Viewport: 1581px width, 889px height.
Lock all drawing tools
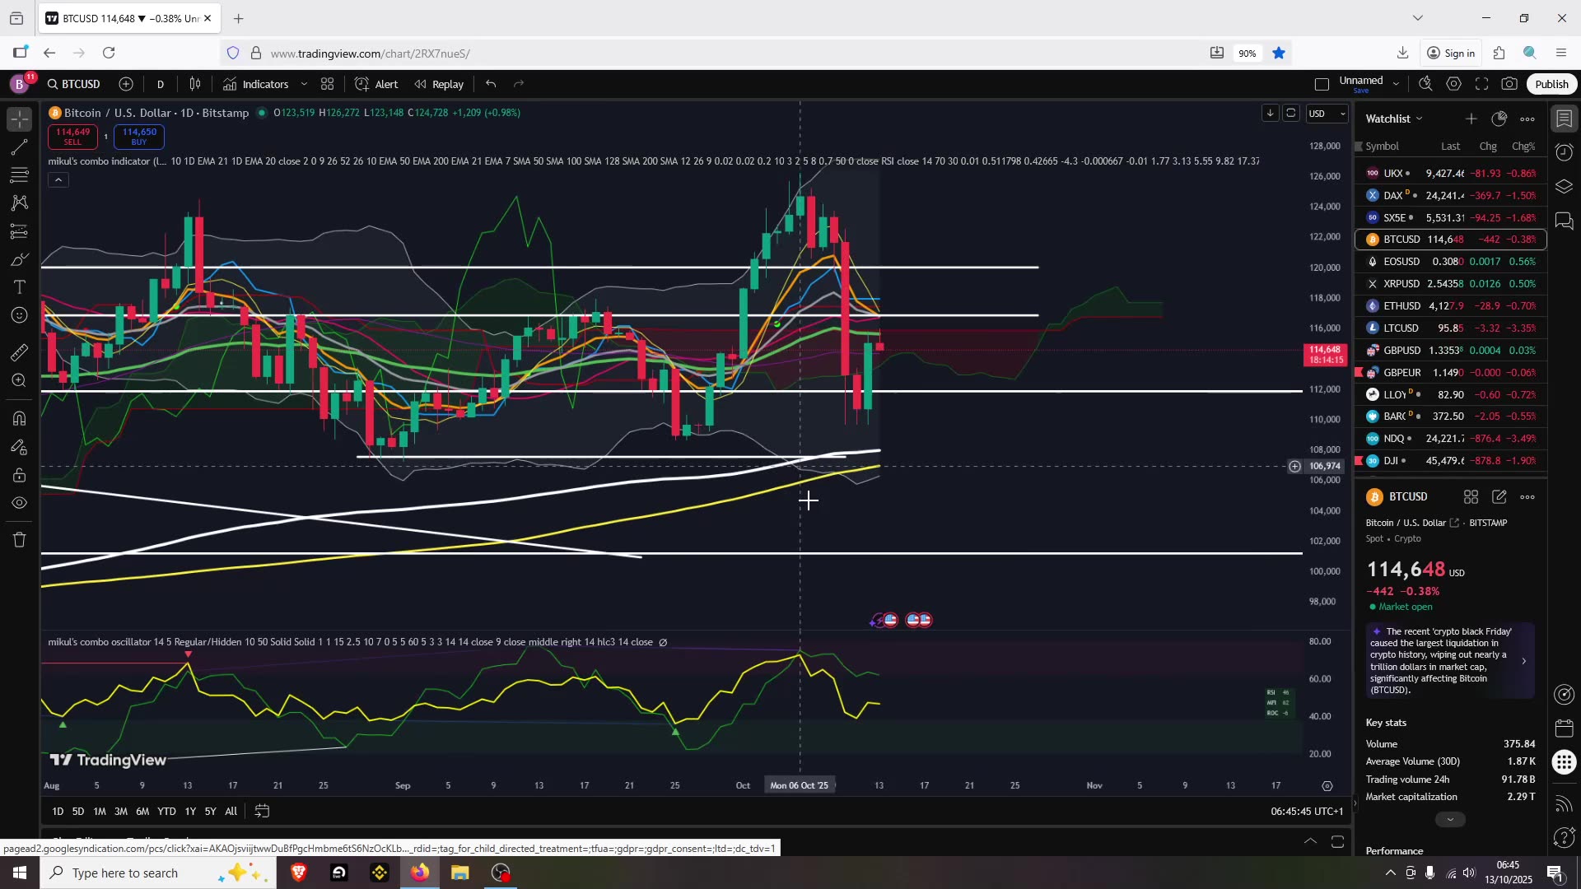(18, 475)
